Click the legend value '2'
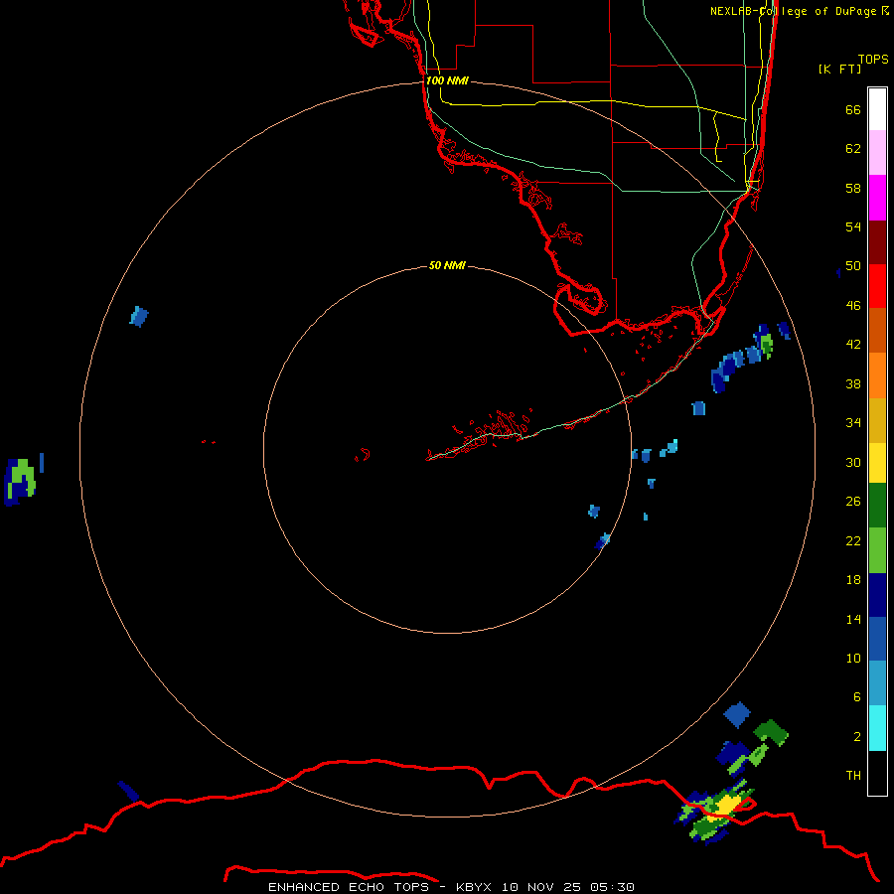Screen dimensions: 894x894 (x=857, y=737)
